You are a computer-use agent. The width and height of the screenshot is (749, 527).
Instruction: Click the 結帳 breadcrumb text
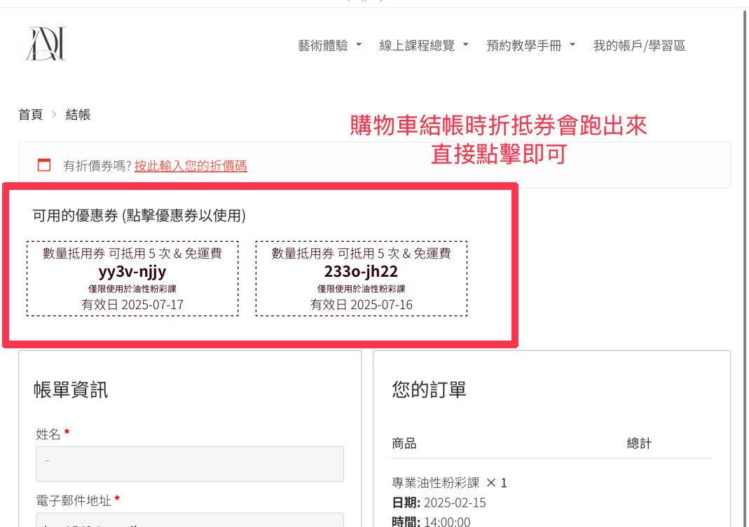[78, 115]
